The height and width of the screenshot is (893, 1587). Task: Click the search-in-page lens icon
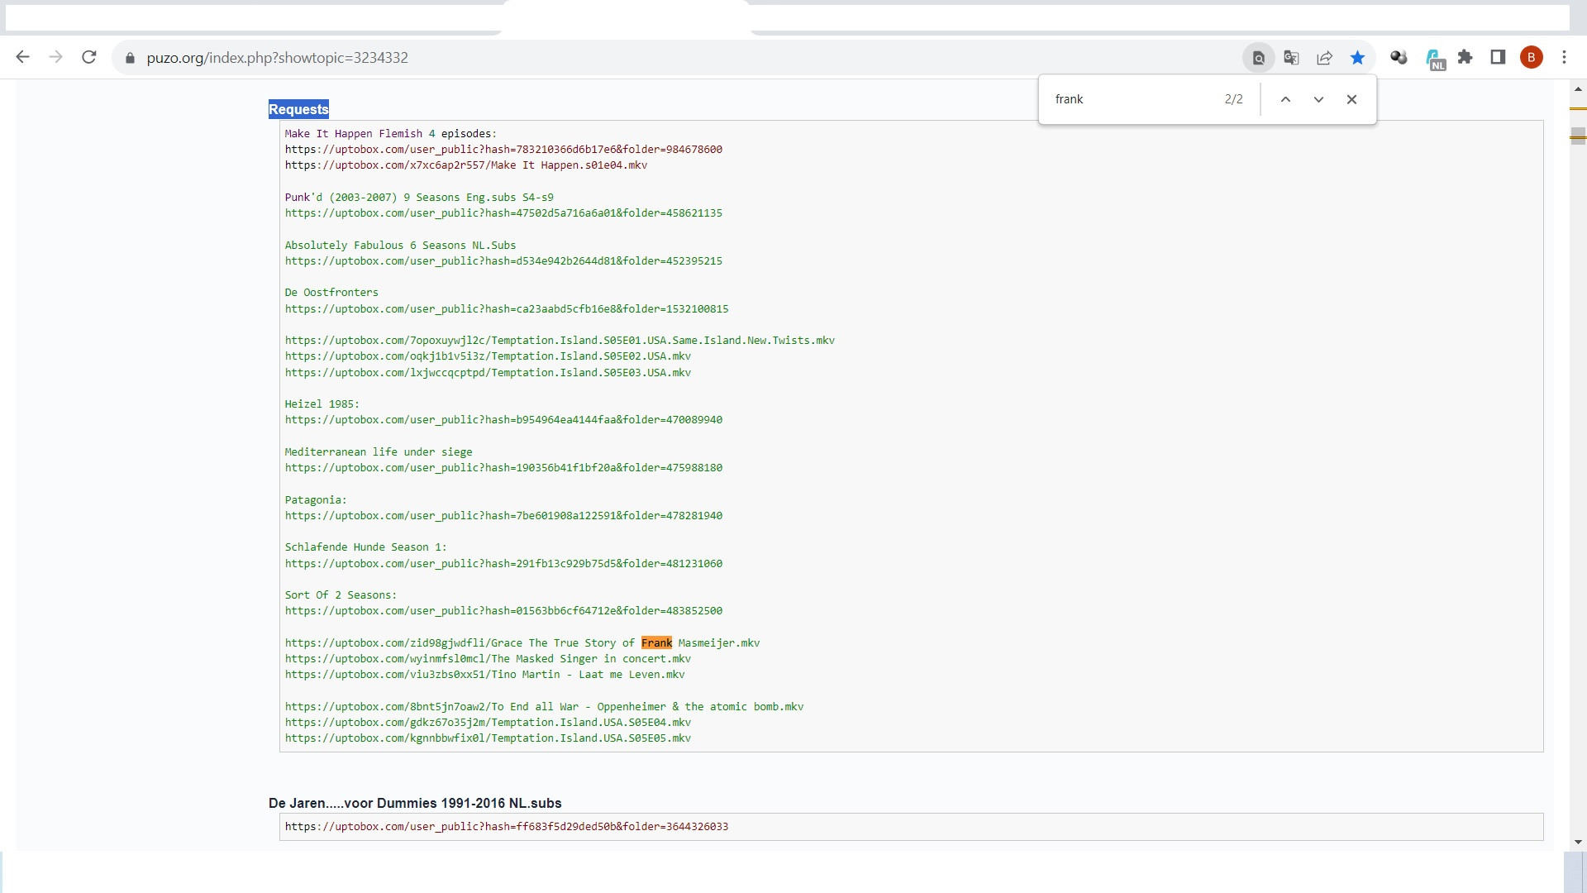[x=1258, y=58]
